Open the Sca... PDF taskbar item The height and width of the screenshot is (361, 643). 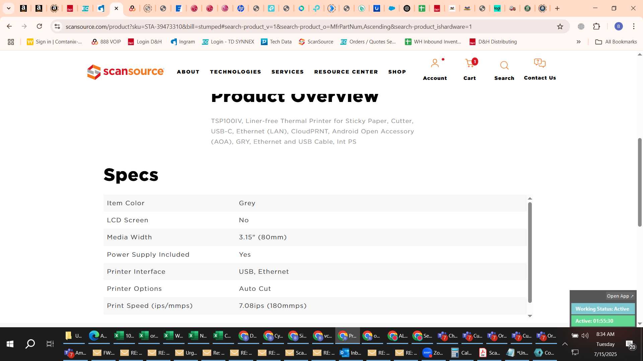tap(490, 353)
